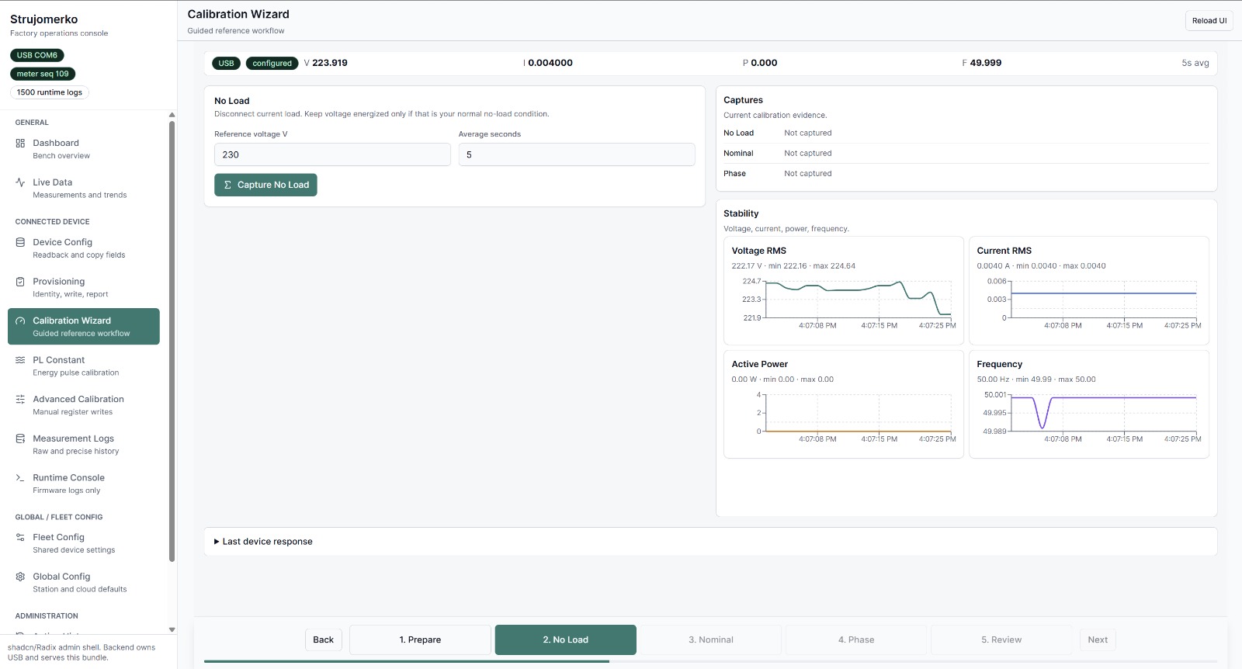
Task: Switch to the 1. Prepare step
Action: 420,640
